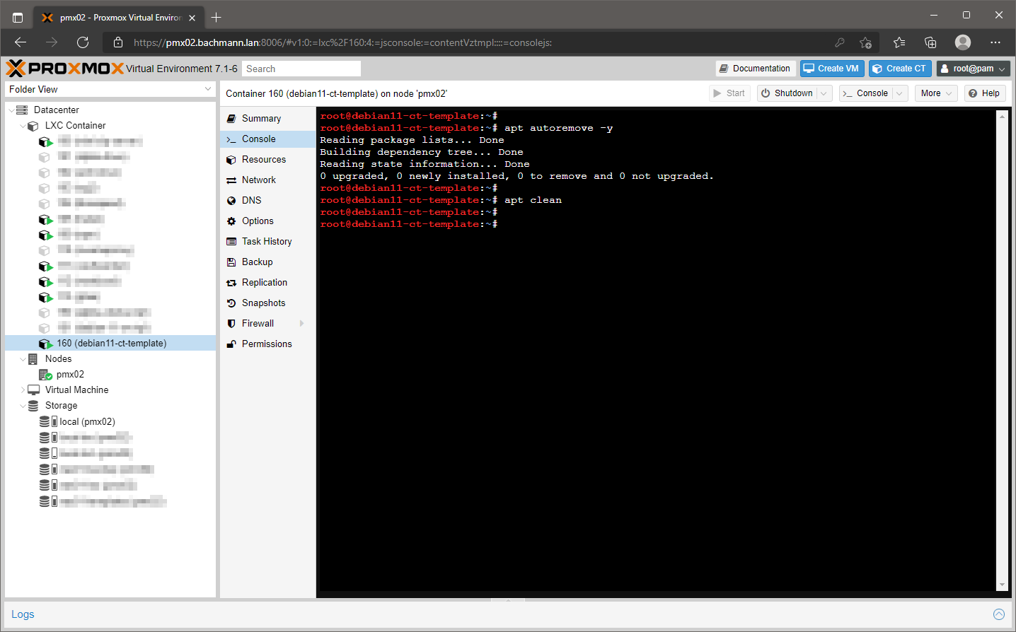The height and width of the screenshot is (632, 1016).
Task: Open the Backup panel
Action: click(255, 262)
